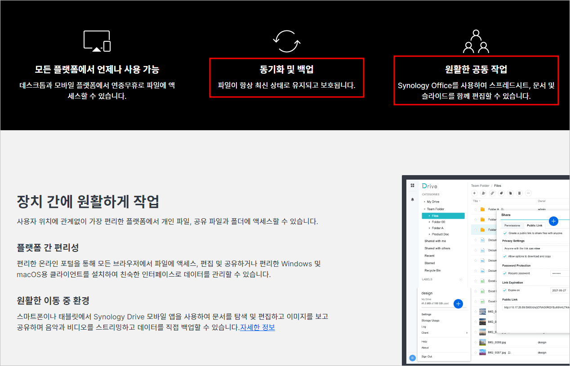Uncheck the Require password checkbox
Screen dimensions: 570x366
click(x=505, y=272)
